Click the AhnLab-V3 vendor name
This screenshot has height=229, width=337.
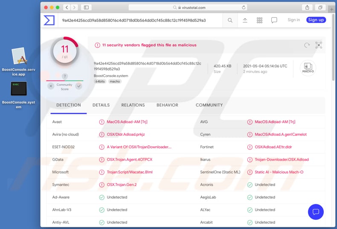click(x=62, y=210)
